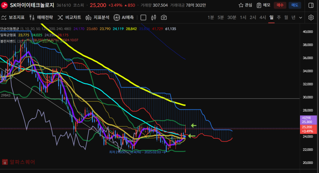Click the 단순이동평균 indicator label
The image size is (319, 173).
(9, 29)
